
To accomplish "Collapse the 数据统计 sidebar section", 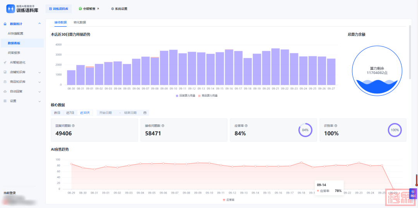I will [39, 24].
